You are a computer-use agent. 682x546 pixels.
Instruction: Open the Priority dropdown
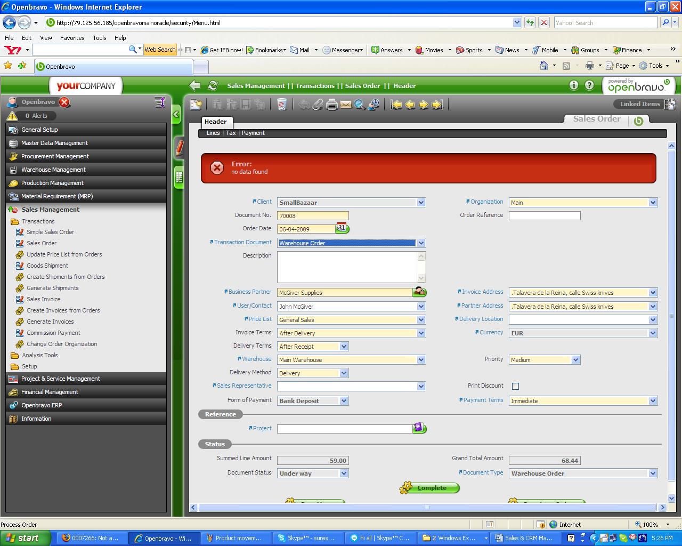coord(575,360)
